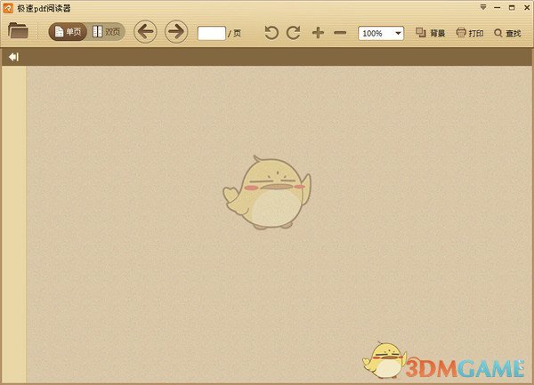534x385 pixels.
Task: Zoom in with the plus icon
Action: click(x=318, y=33)
